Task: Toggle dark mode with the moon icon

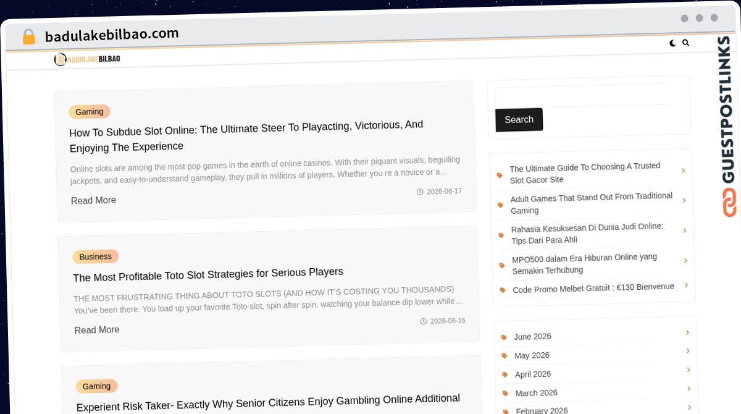Action: click(672, 43)
